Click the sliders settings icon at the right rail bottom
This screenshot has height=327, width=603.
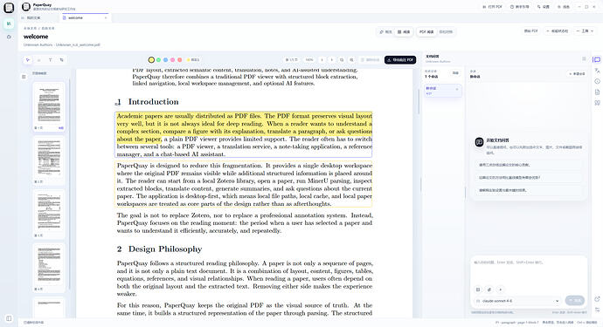pos(597,310)
